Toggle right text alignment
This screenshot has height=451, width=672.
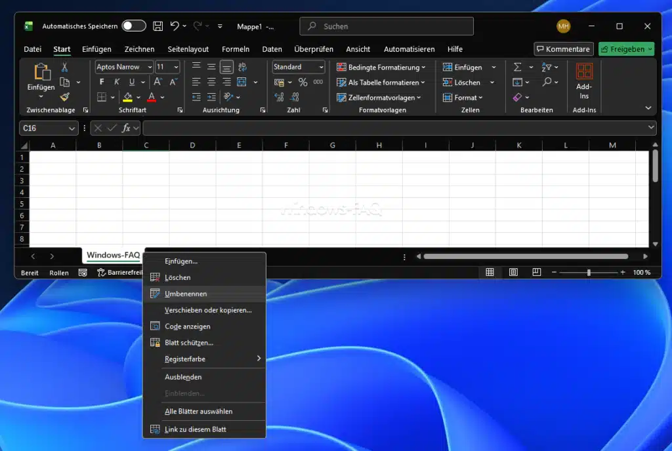tap(226, 82)
